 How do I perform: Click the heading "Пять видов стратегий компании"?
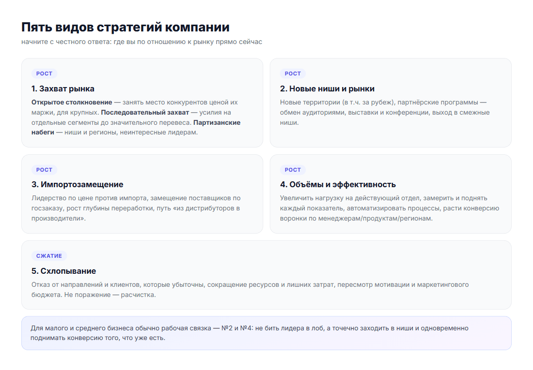125,27
